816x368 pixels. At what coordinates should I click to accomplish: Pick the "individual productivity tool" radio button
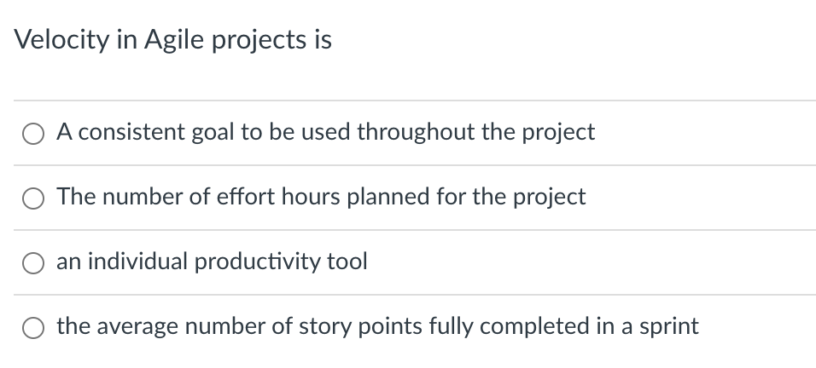37,262
